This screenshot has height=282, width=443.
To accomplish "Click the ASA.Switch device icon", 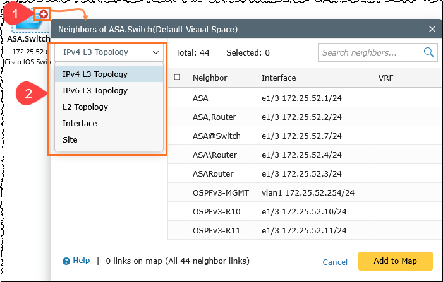I will (x=27, y=24).
